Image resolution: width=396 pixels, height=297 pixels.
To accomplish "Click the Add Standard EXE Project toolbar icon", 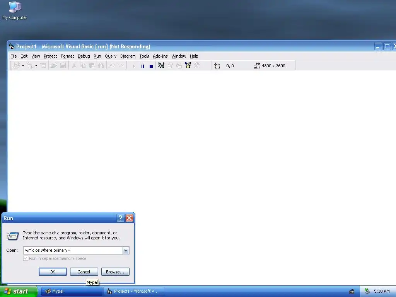I will pyautogui.click(x=17, y=66).
